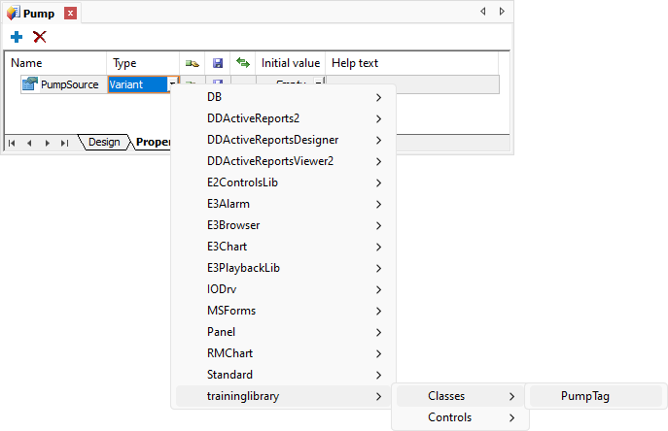Click the key icon column header
668x431 pixels.
click(193, 63)
